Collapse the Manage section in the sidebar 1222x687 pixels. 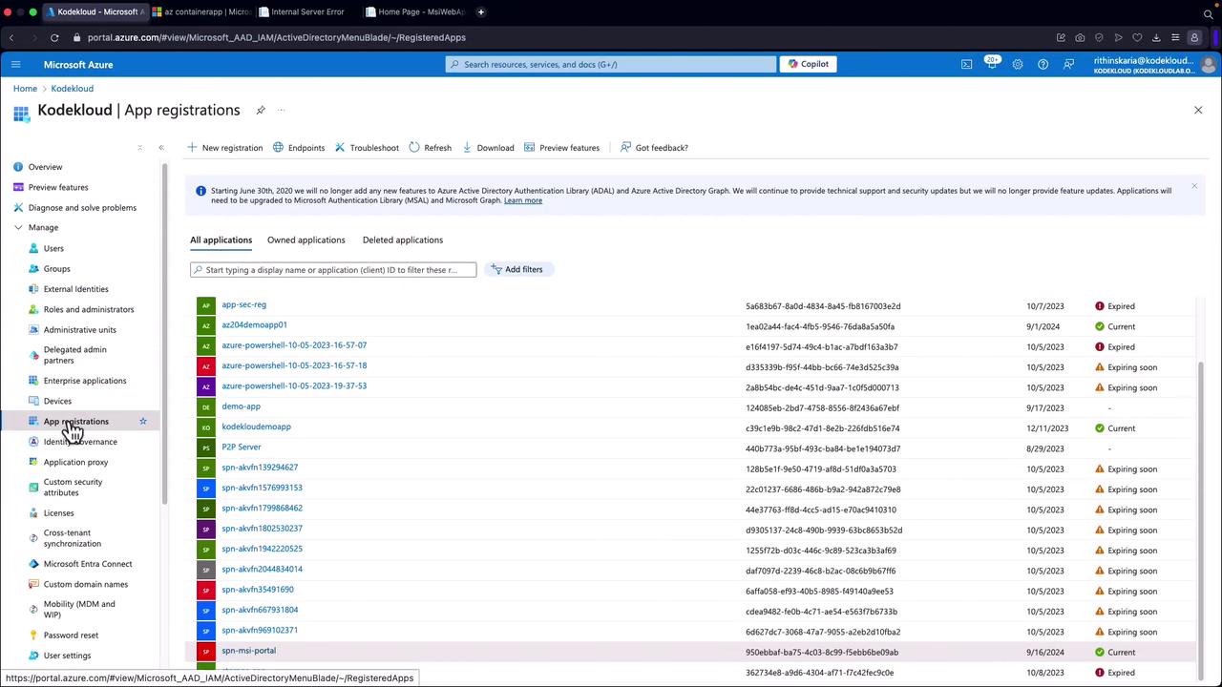point(18,227)
